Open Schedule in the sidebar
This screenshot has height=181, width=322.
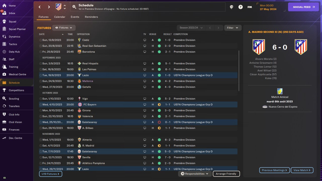coord(17,83)
